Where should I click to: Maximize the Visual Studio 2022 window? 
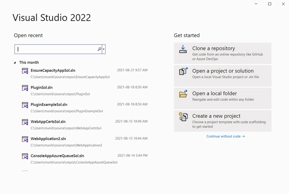[x=270, y=4]
